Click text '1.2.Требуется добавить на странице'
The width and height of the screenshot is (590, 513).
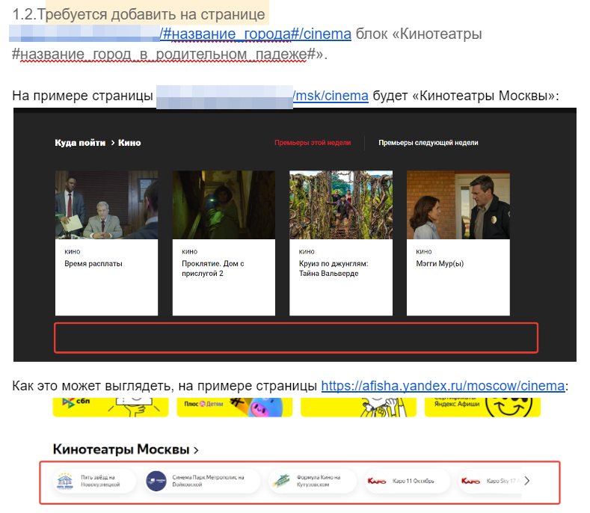coord(138,14)
